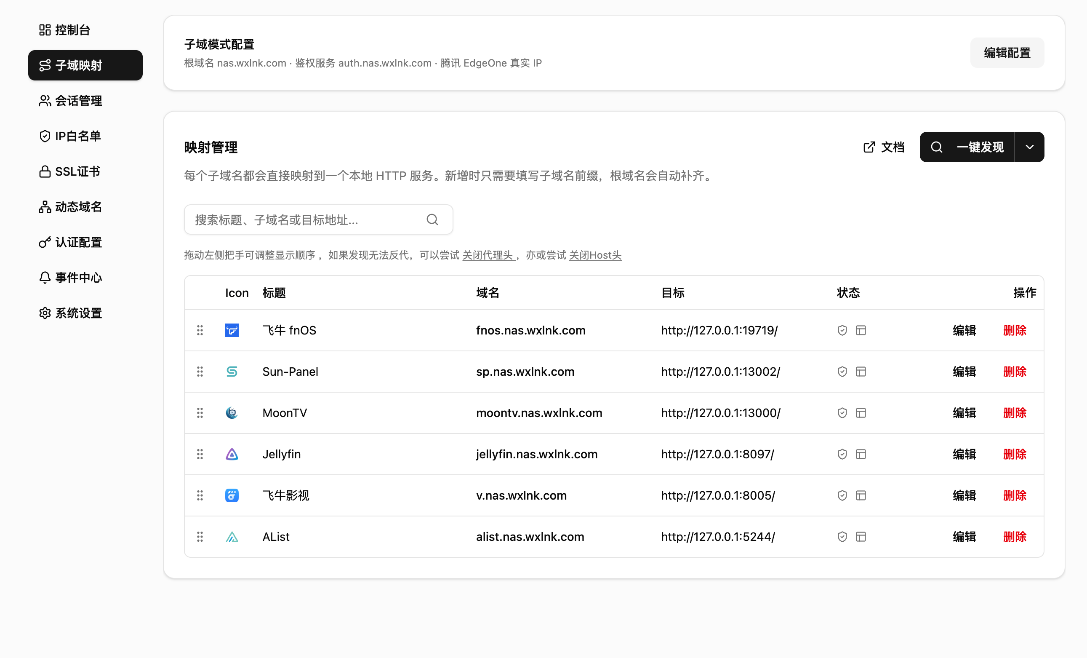Screen dimensions: 1087x658
Task: Click the 关闭Host头 link
Action: coord(595,255)
